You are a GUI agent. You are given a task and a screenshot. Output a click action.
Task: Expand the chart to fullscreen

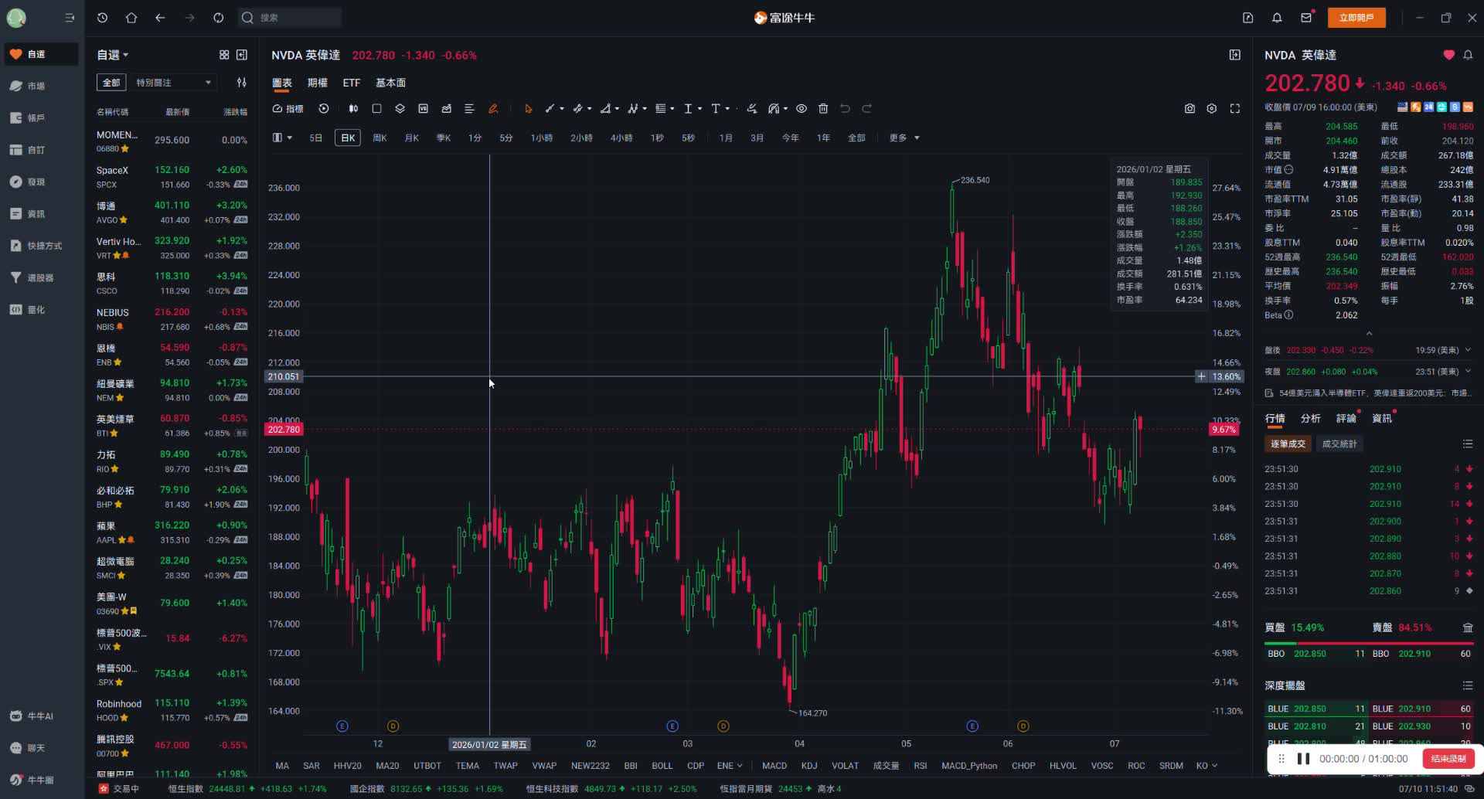point(1235,109)
